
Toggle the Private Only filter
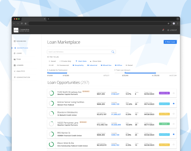click(x=65, y=61)
